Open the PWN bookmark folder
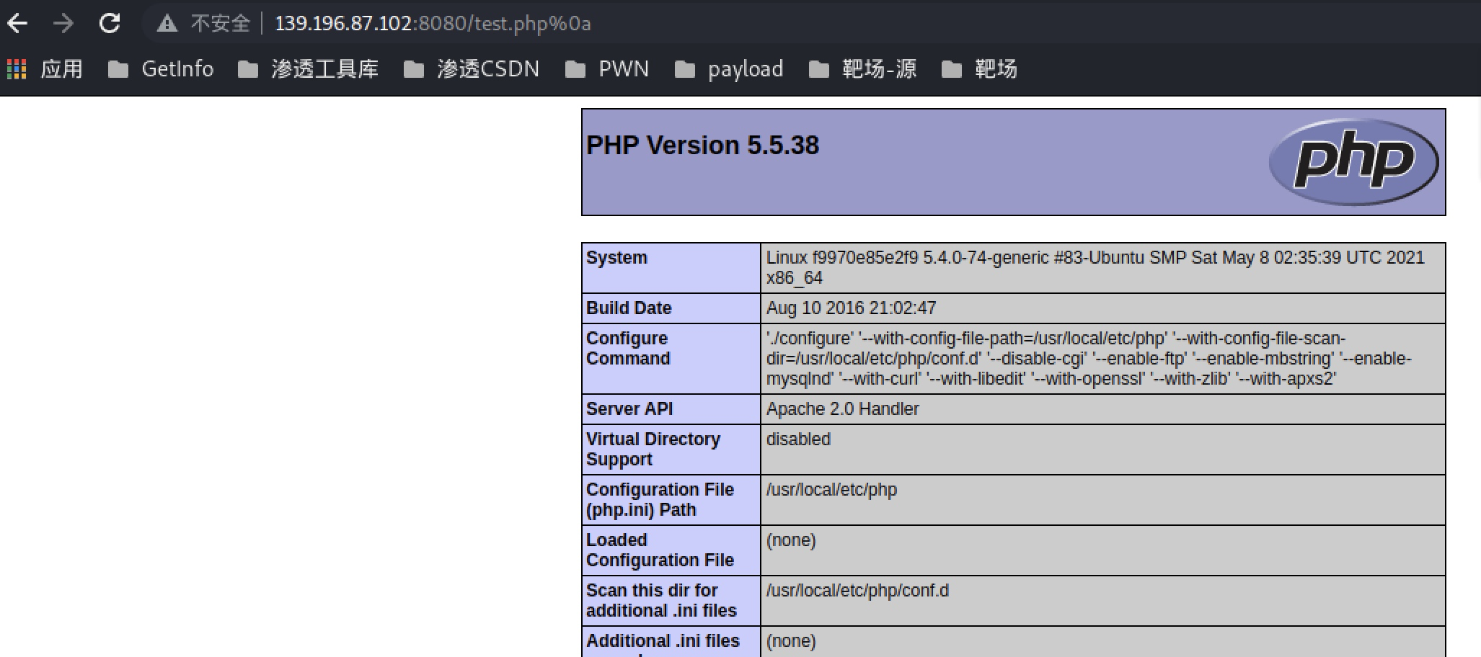1481x657 pixels. (607, 69)
